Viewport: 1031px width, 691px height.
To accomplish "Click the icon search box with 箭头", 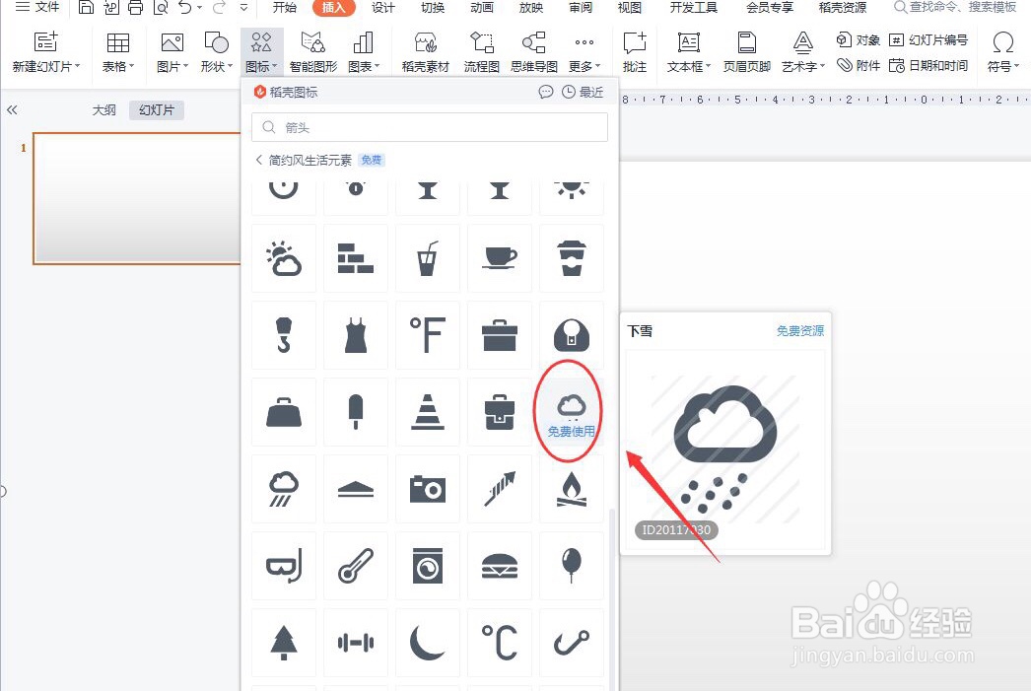I will [x=430, y=127].
